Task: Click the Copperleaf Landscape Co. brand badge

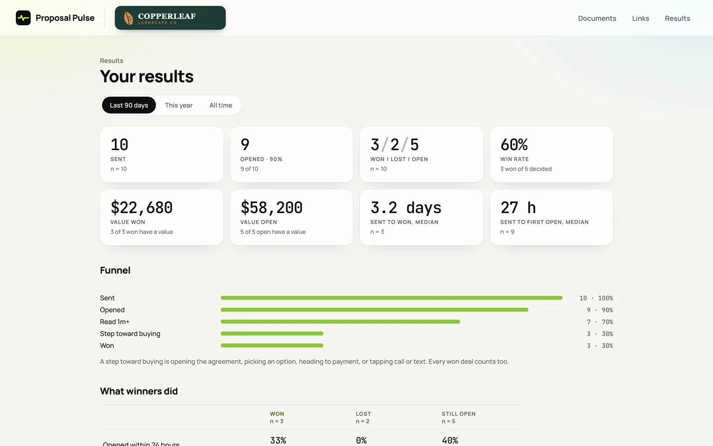Action: [170, 18]
